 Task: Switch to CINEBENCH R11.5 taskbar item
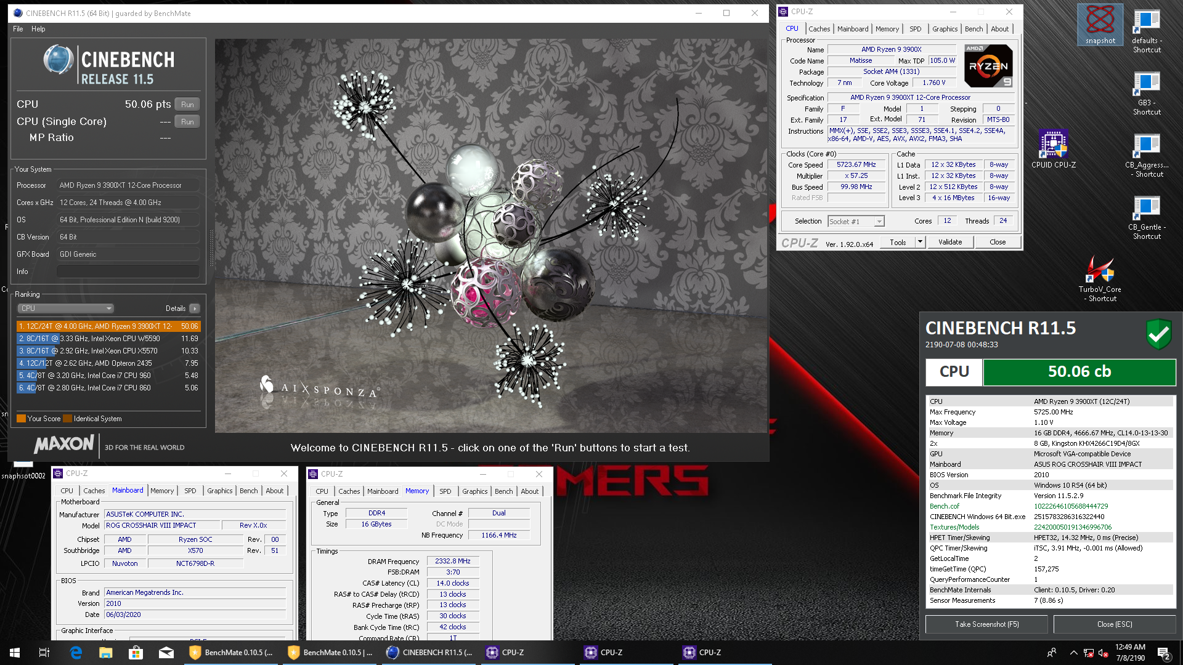point(429,653)
